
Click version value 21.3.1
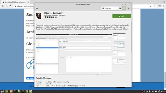point(49,84)
